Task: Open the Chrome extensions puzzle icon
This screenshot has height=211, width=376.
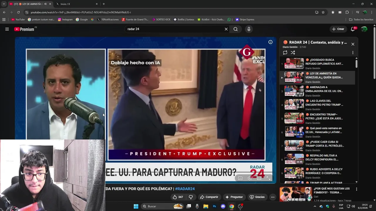Action: [x=347, y=12]
